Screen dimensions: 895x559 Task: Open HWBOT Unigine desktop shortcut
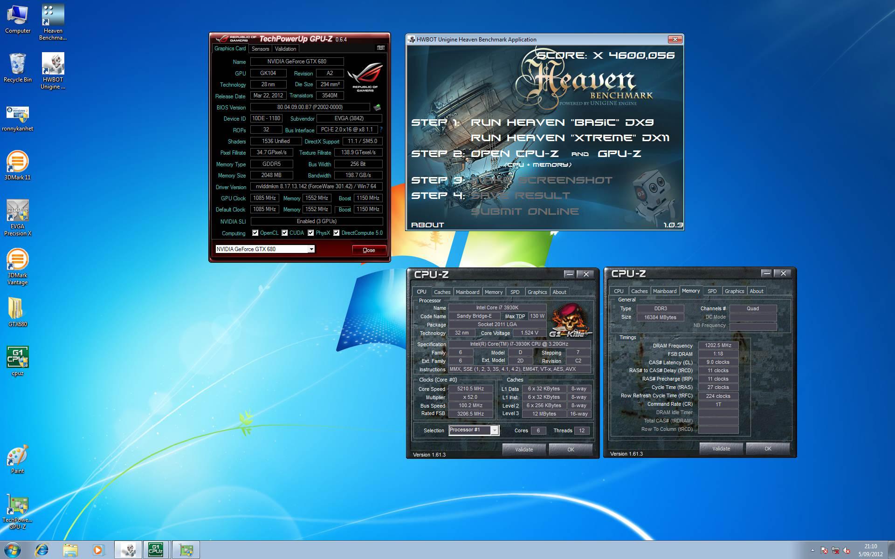coord(53,71)
